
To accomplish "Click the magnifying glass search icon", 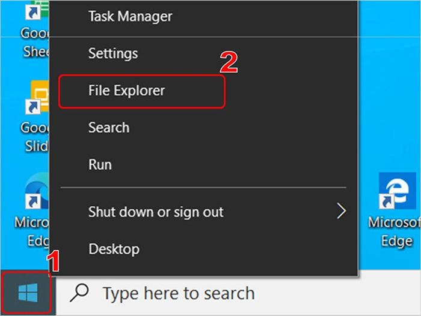I will pyautogui.click(x=79, y=293).
